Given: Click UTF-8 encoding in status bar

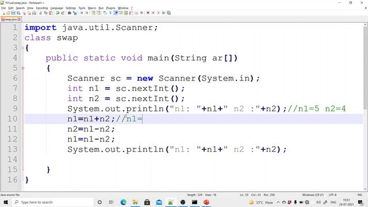Looking at the screenshot, I should (x=332, y=195).
